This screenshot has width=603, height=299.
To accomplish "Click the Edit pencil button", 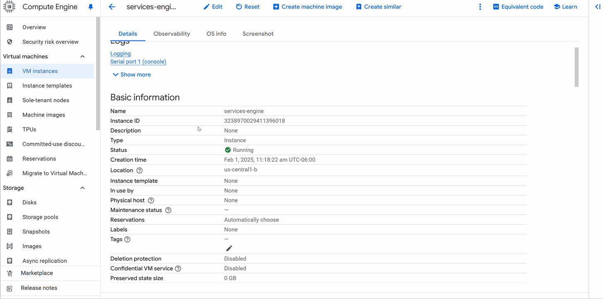I will pos(213,7).
